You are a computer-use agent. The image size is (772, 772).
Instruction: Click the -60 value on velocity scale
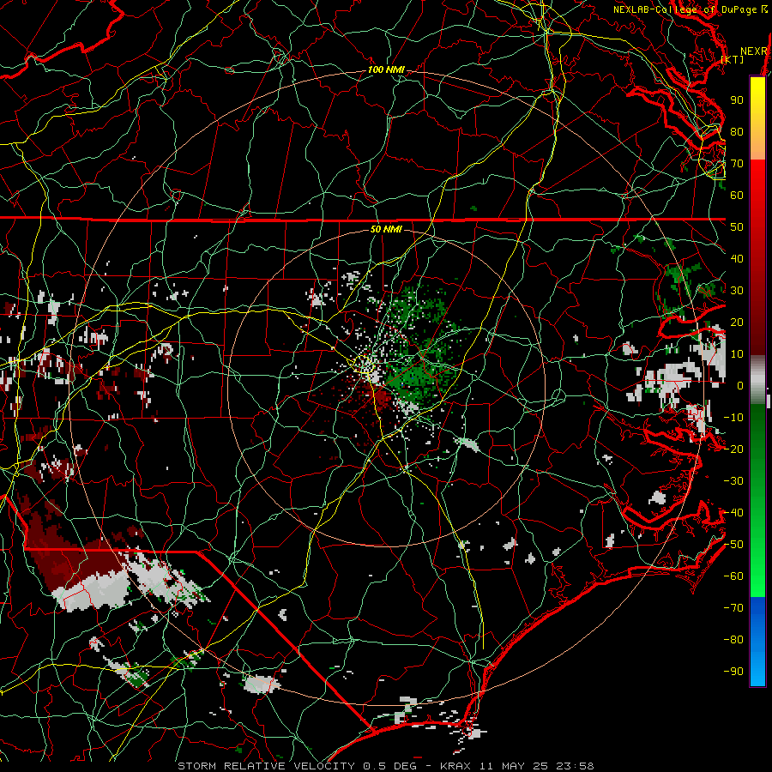click(733, 576)
